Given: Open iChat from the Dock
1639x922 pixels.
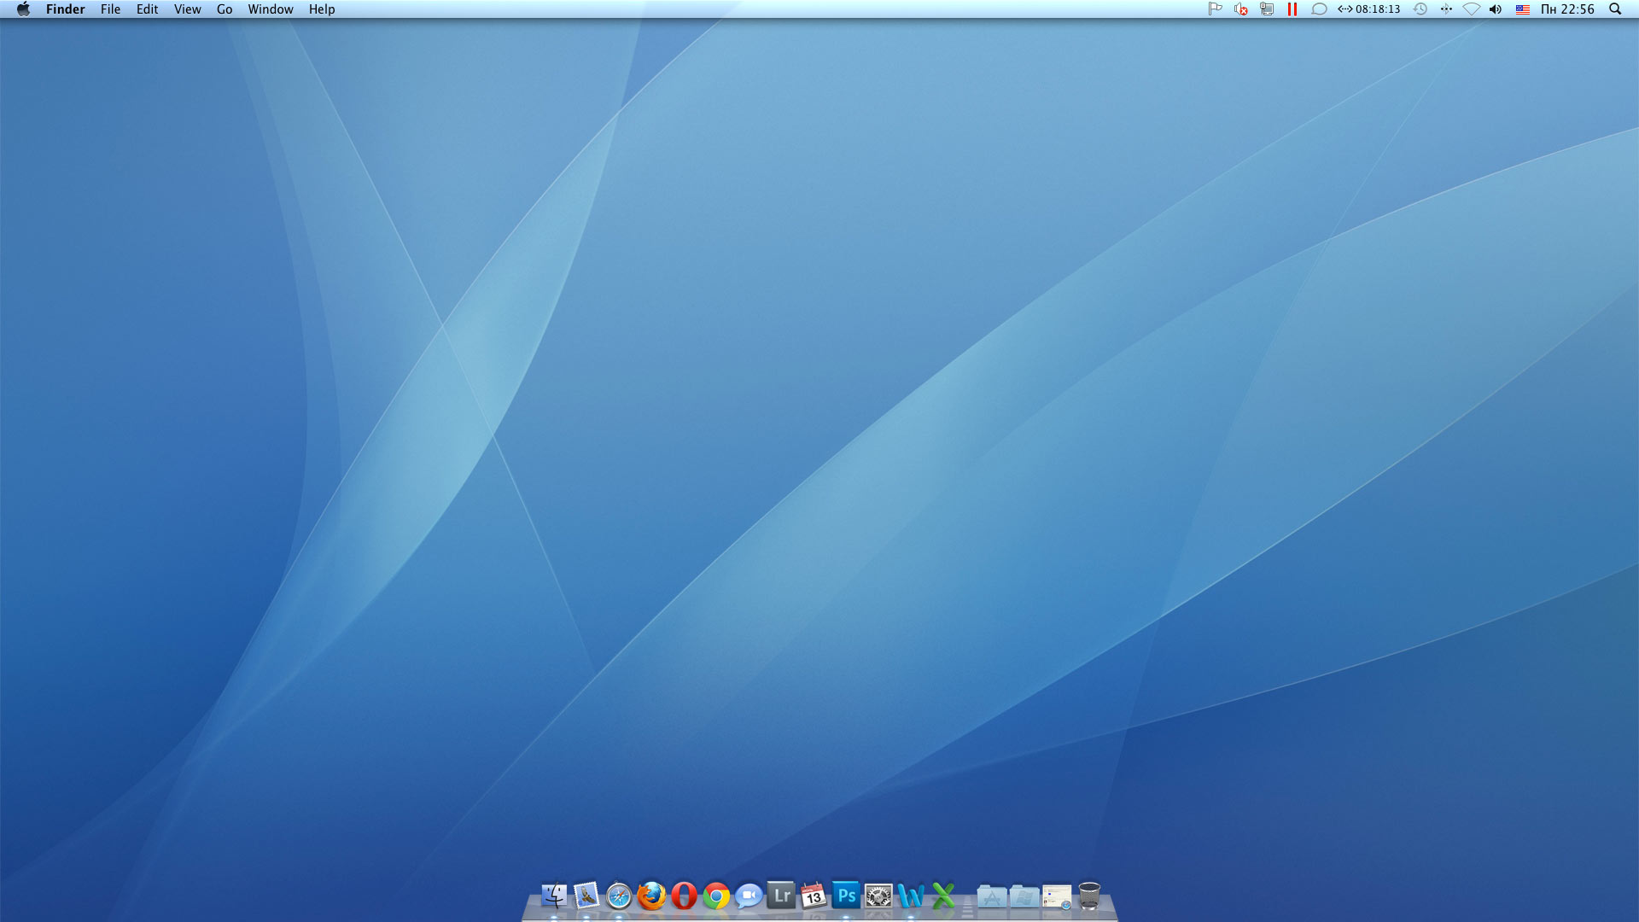Looking at the screenshot, I should coord(749,896).
